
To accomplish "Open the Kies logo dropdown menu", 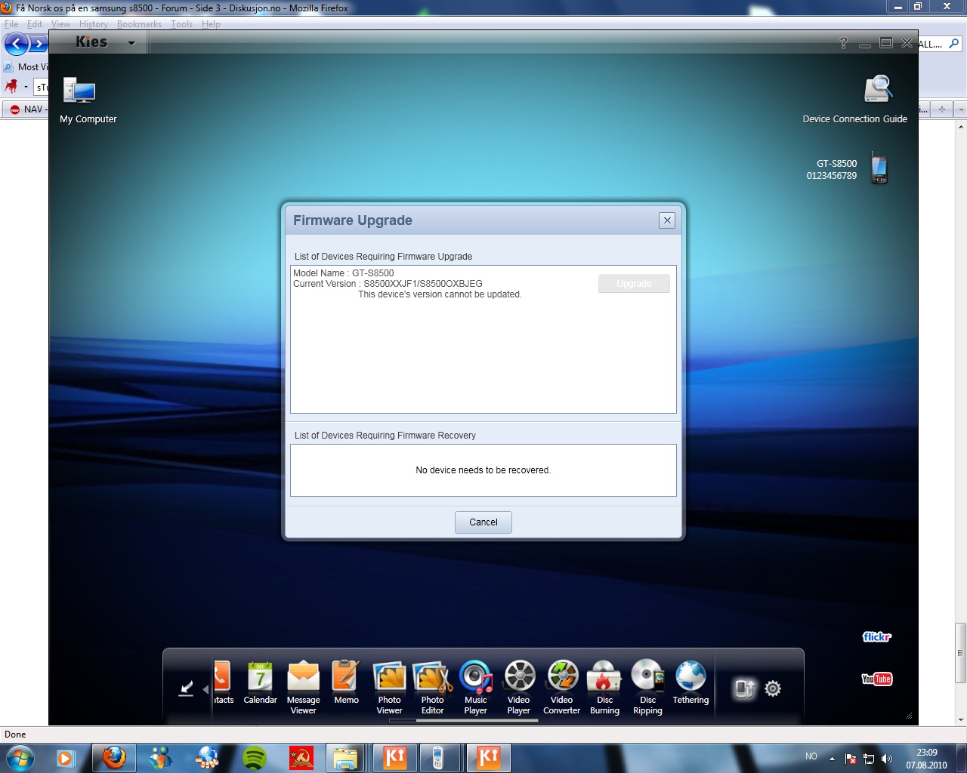I will coord(131,43).
